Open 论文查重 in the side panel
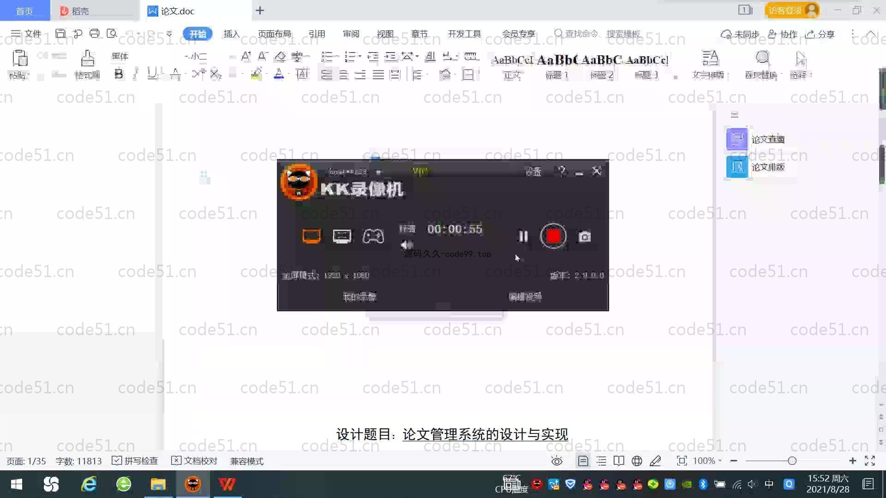The height and width of the screenshot is (498, 886). pyautogui.click(x=756, y=139)
